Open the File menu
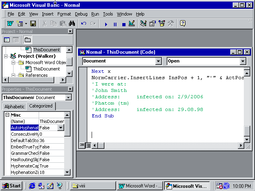 click(11, 14)
